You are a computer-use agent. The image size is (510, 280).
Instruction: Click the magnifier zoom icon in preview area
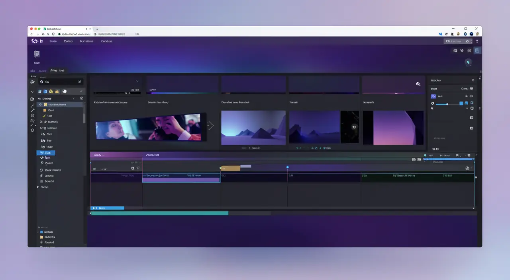tap(418, 84)
